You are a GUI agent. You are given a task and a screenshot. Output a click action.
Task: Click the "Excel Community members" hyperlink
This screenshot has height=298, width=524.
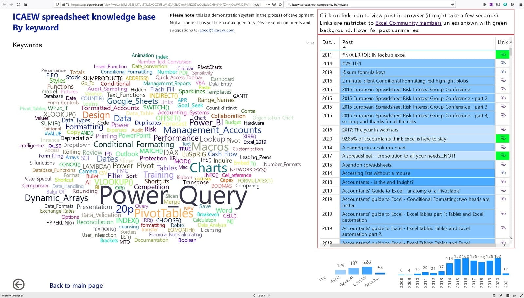[x=408, y=23]
